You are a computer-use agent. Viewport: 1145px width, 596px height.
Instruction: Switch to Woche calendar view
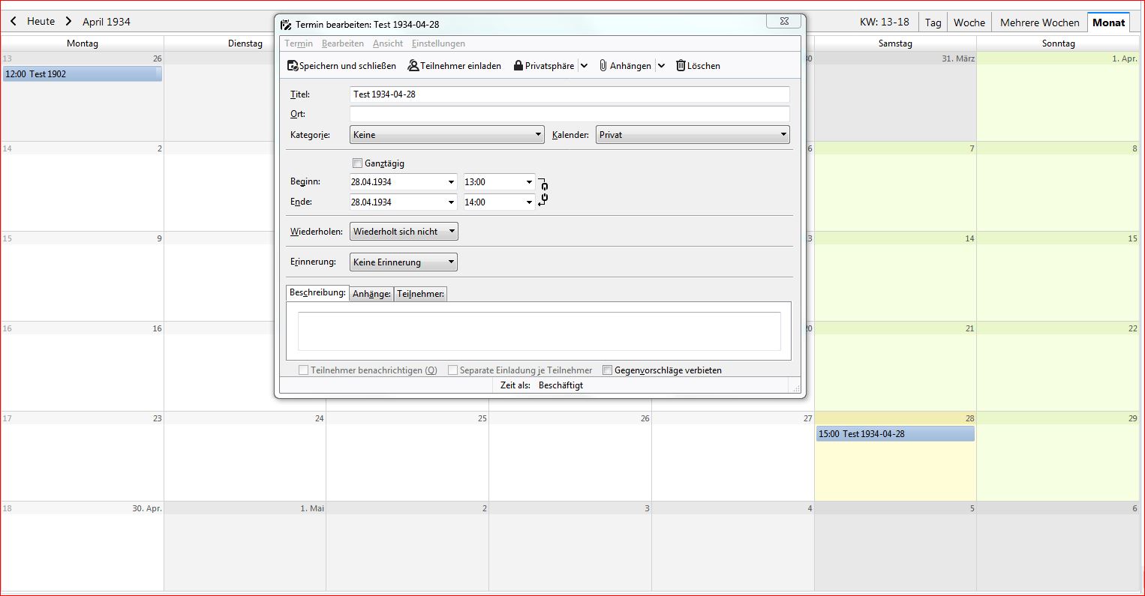pos(969,22)
